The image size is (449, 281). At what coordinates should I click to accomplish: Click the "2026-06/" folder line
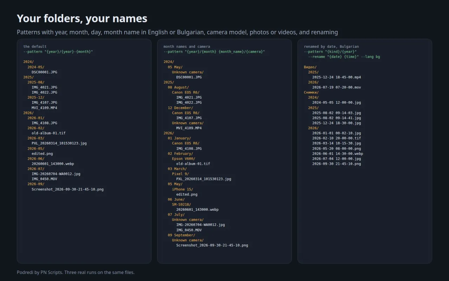pyautogui.click(x=36, y=159)
